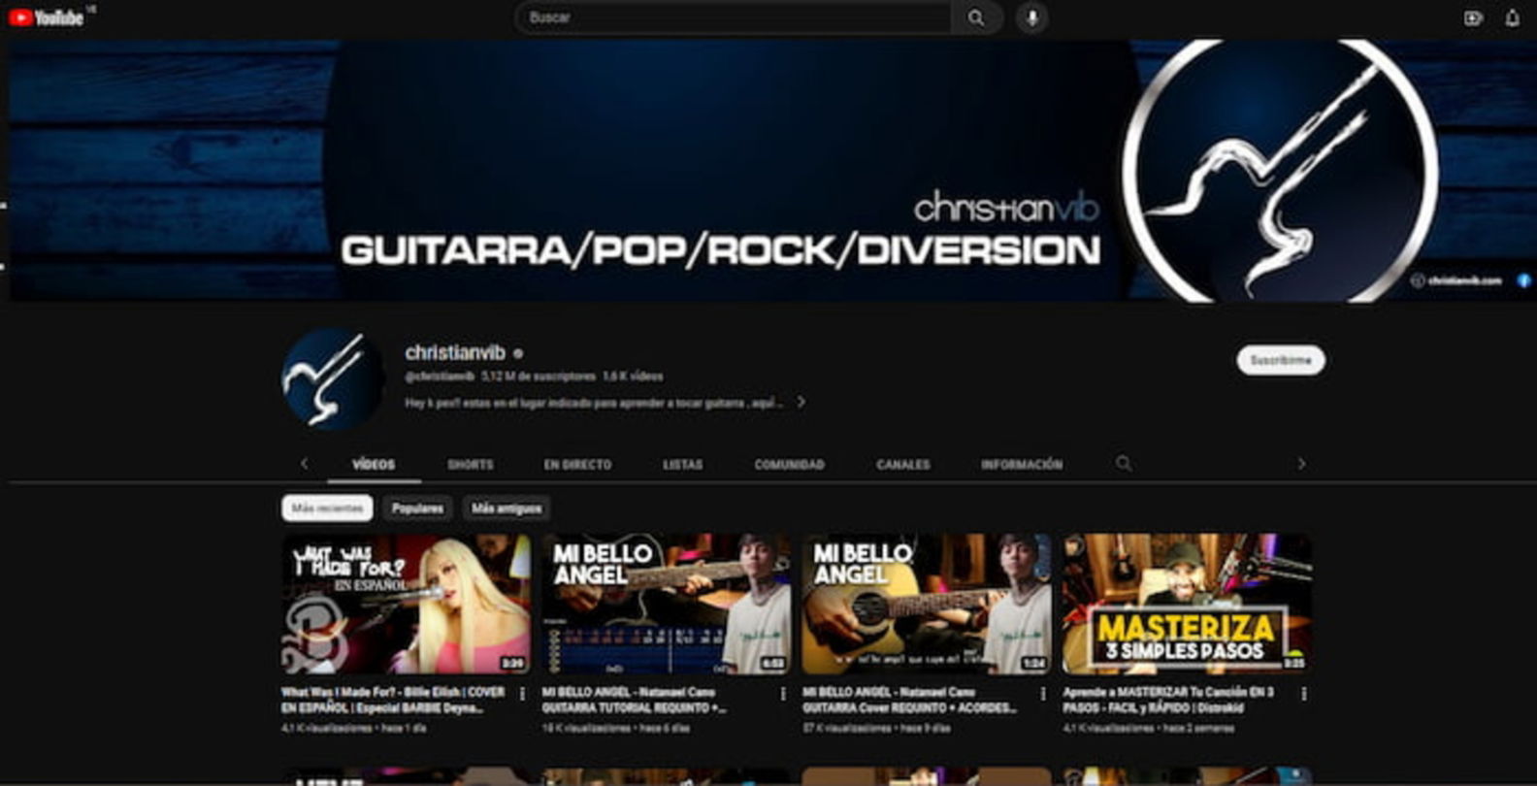The height and width of the screenshot is (786, 1537).
Task: Click the 5,12 M de suscriptores text
Action: (x=539, y=377)
